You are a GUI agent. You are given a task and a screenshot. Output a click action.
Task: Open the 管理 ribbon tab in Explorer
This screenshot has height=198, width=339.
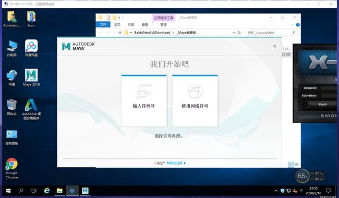pyautogui.click(x=163, y=24)
